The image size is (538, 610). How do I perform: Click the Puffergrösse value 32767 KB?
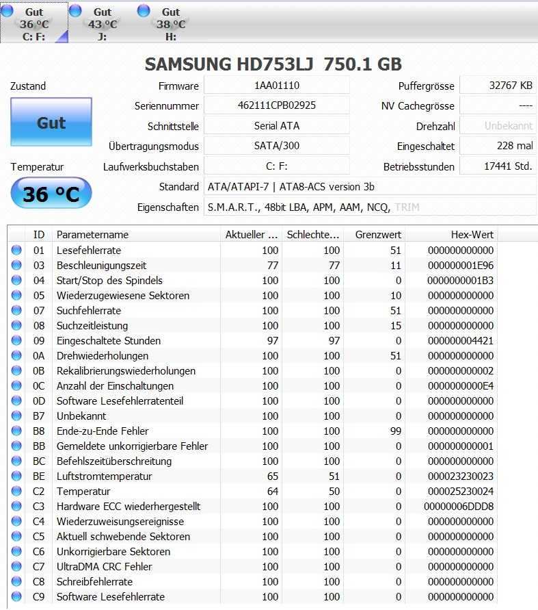click(498, 85)
